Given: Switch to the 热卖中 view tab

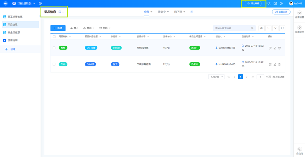Looking at the screenshot, I should pos(162,12).
